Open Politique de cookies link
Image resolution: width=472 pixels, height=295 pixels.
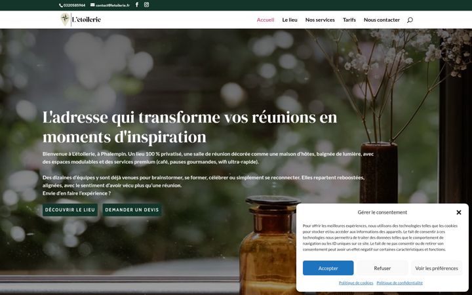click(x=356, y=283)
